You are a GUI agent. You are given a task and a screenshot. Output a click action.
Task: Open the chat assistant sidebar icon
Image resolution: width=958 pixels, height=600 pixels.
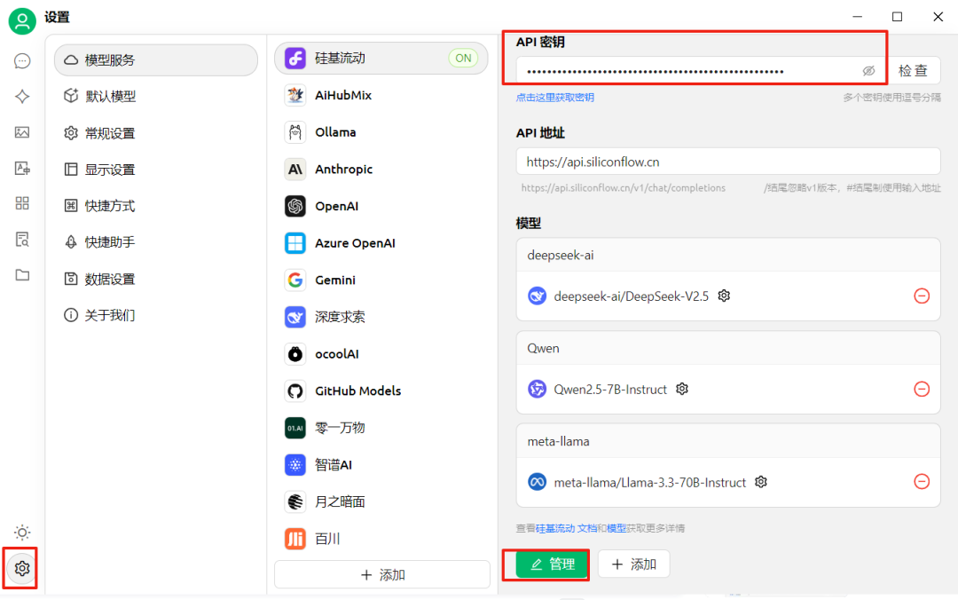pos(22,61)
